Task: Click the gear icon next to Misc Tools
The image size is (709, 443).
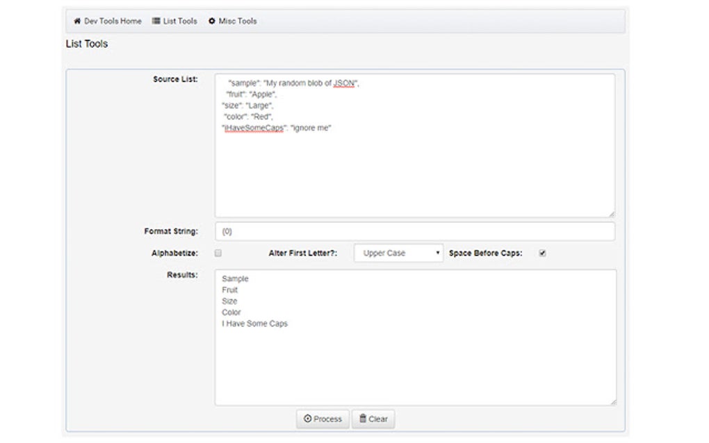Action: click(x=211, y=21)
